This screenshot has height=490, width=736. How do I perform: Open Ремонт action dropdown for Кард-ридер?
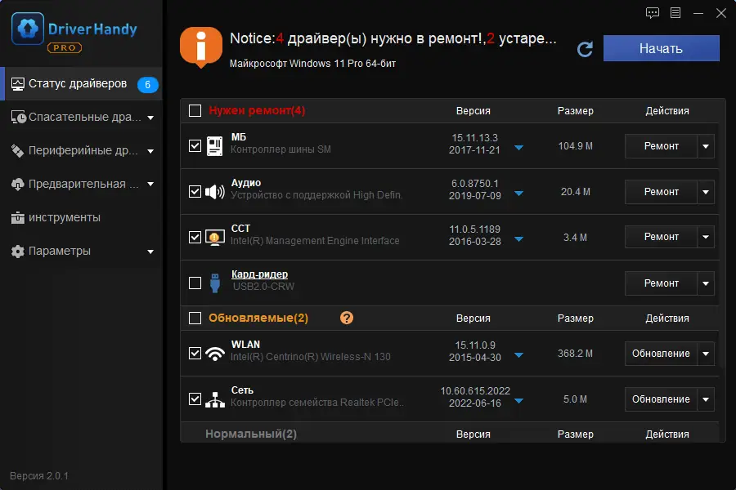(706, 283)
